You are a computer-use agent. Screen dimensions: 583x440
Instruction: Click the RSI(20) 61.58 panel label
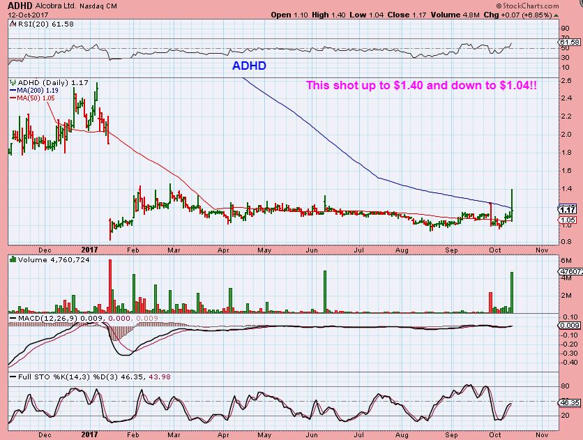coord(46,24)
